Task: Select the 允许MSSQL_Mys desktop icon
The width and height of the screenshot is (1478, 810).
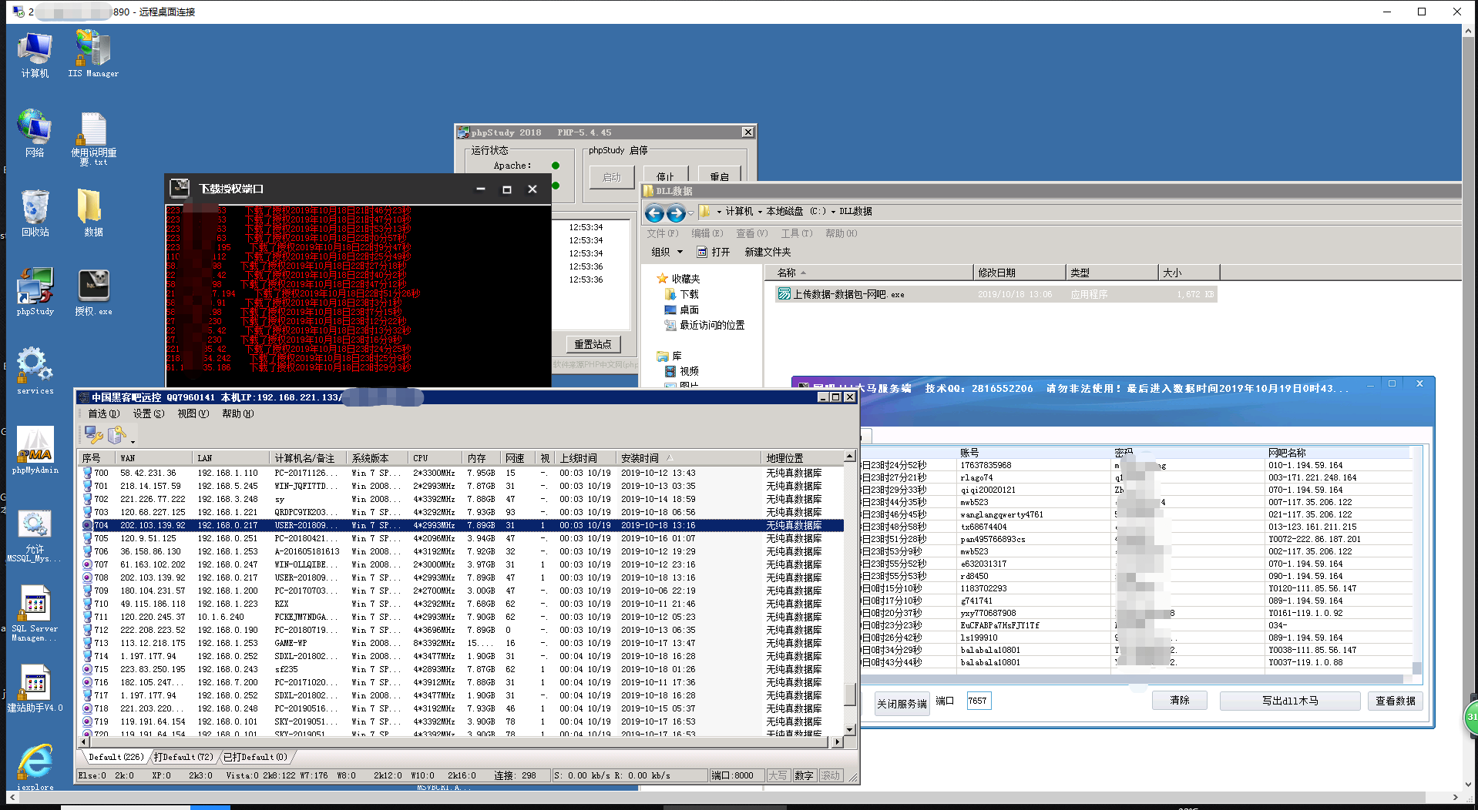Action: tap(35, 536)
